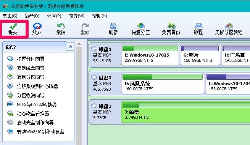Open 安装Win8/10到移动硬盘 tool

point(40,132)
